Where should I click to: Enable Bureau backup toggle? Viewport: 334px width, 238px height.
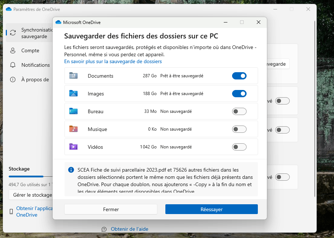click(x=239, y=111)
